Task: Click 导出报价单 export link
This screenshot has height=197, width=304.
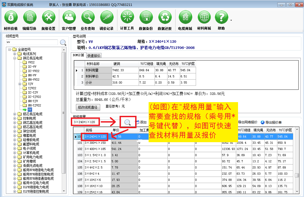Action: 271,123
